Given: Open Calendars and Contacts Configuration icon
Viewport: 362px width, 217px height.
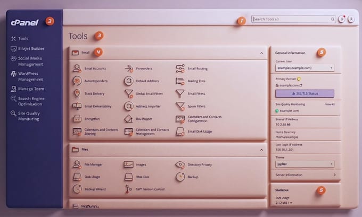Looking at the screenshot, I should (180, 119).
